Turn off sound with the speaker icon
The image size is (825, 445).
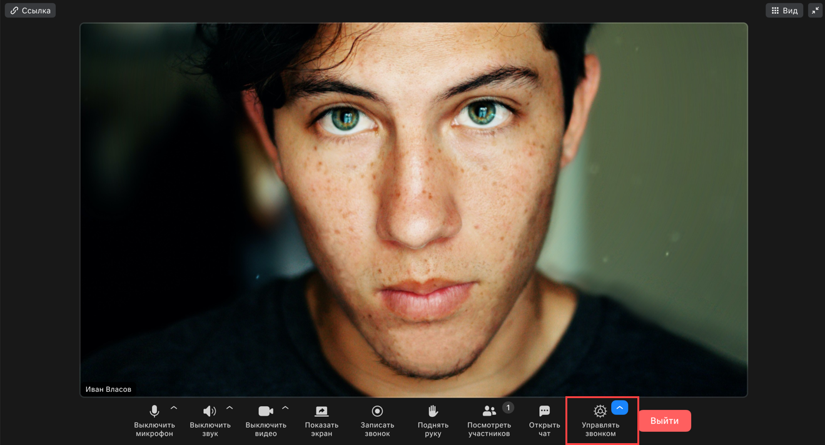[210, 411]
